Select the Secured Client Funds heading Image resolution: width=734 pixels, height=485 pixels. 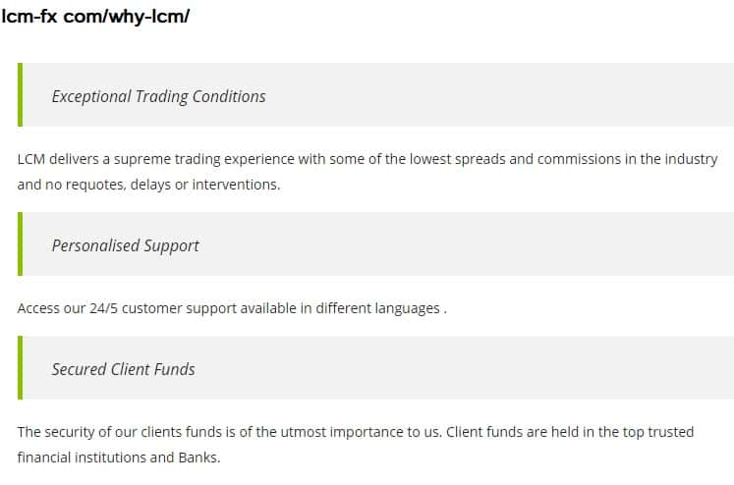pyautogui.click(x=123, y=369)
